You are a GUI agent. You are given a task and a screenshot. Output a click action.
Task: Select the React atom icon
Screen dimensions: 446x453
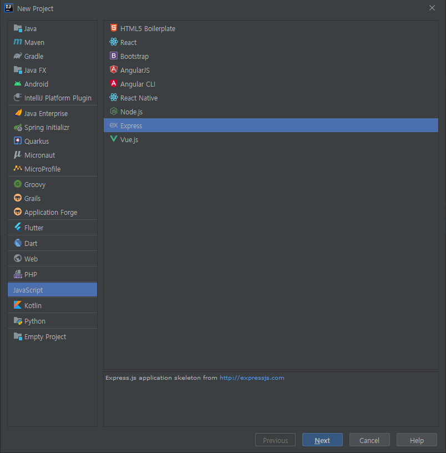(114, 42)
